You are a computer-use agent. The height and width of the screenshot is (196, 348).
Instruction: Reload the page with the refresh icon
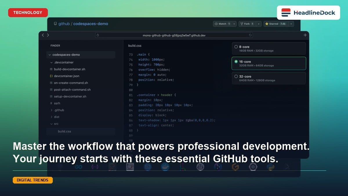click(250, 35)
